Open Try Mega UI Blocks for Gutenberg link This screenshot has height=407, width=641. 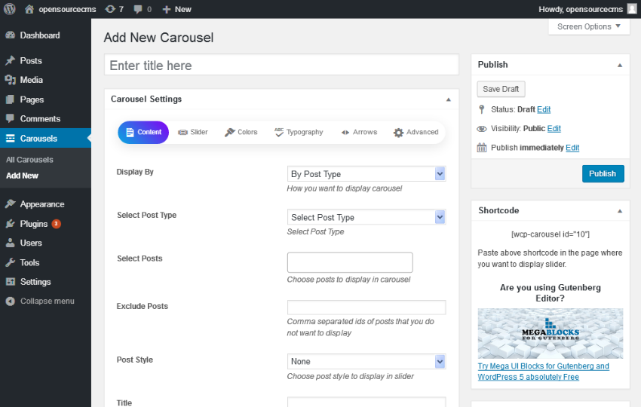pos(543,372)
